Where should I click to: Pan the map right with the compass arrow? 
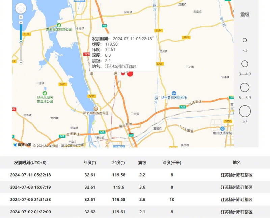pyautogui.click(x=24, y=8)
